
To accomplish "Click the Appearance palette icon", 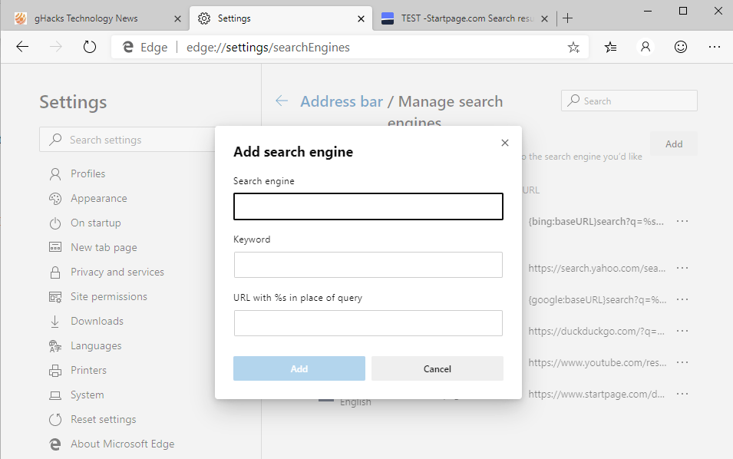I will pyautogui.click(x=55, y=199).
